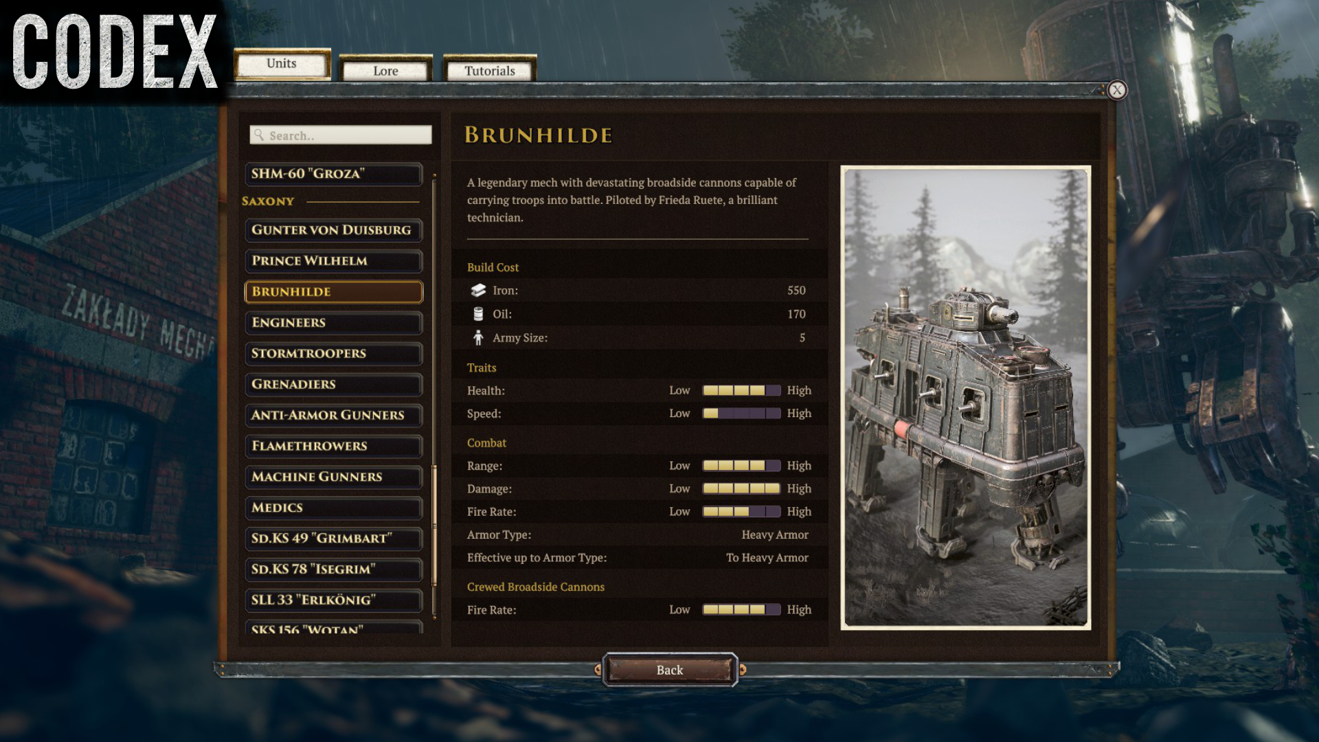
Task: Select Gunter von Duisburg entry
Action: coord(334,230)
